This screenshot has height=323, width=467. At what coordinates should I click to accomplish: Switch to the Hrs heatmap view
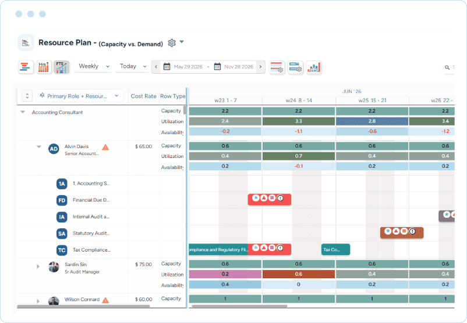pos(44,67)
